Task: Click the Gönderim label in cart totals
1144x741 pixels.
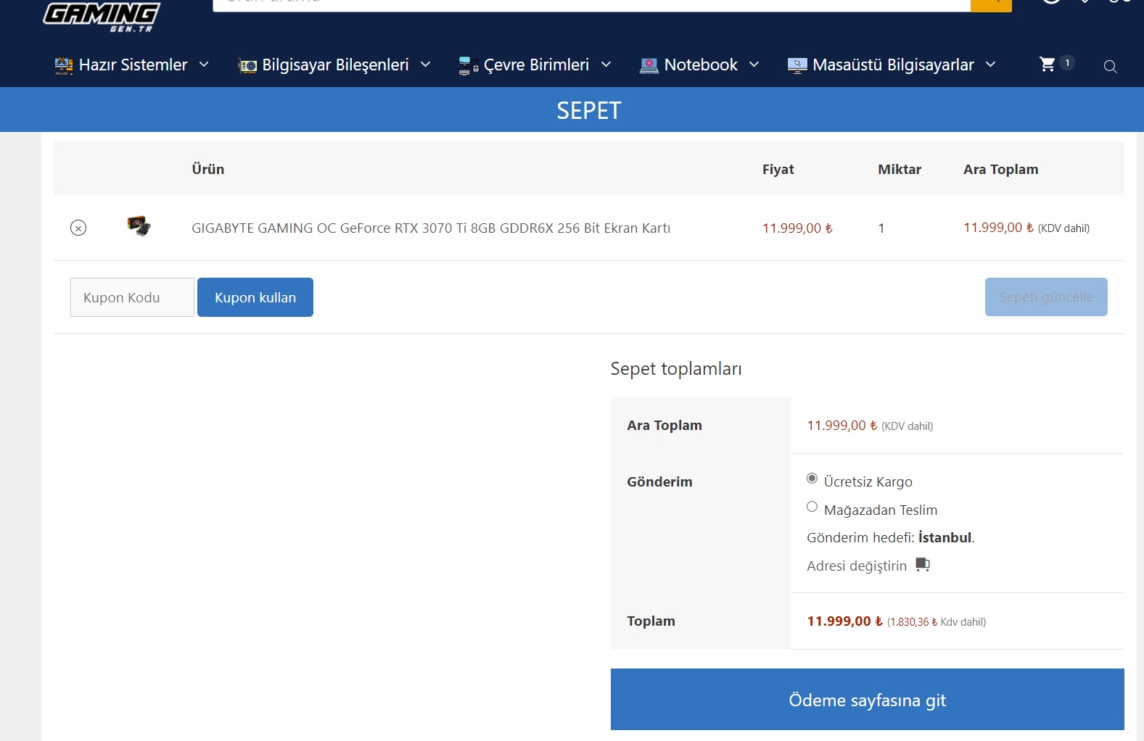Action: pyautogui.click(x=659, y=482)
